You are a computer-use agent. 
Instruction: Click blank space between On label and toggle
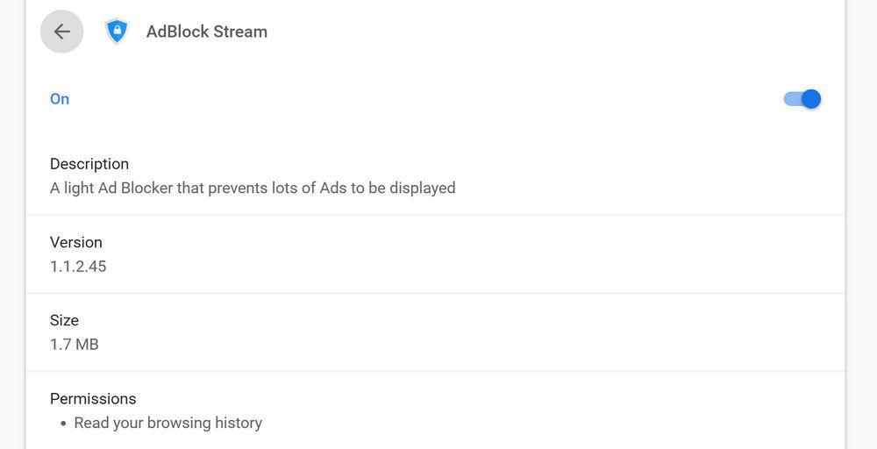pyautogui.click(x=421, y=99)
